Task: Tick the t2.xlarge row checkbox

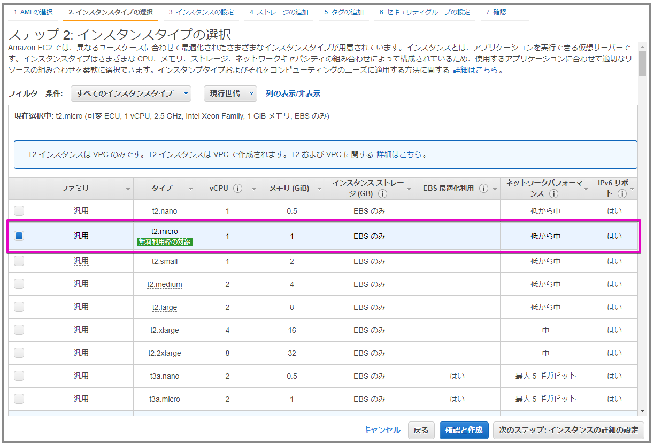Action: [19, 330]
